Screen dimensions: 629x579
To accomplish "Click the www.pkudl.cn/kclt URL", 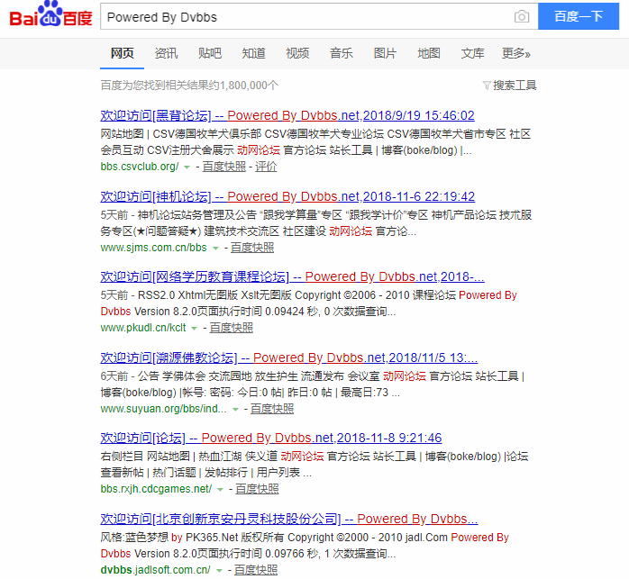I will click(143, 328).
